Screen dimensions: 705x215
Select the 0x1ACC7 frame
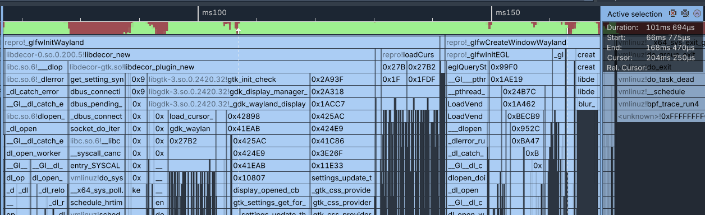(x=342, y=104)
